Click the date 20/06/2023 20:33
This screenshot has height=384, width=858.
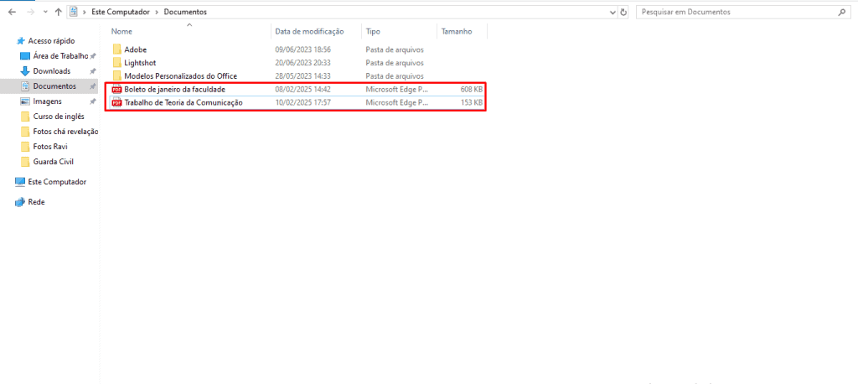(302, 62)
